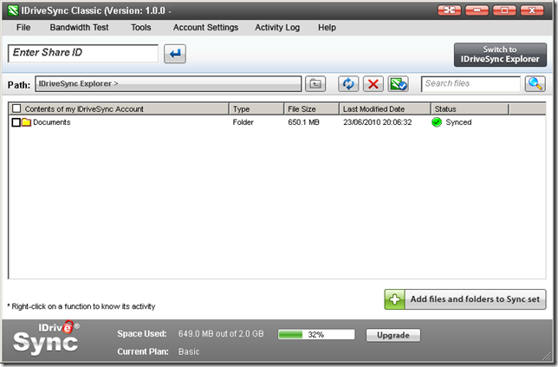This screenshot has width=558, height=367.
Task: Click the IDrive Sync logo at bottom
Action: (46, 338)
